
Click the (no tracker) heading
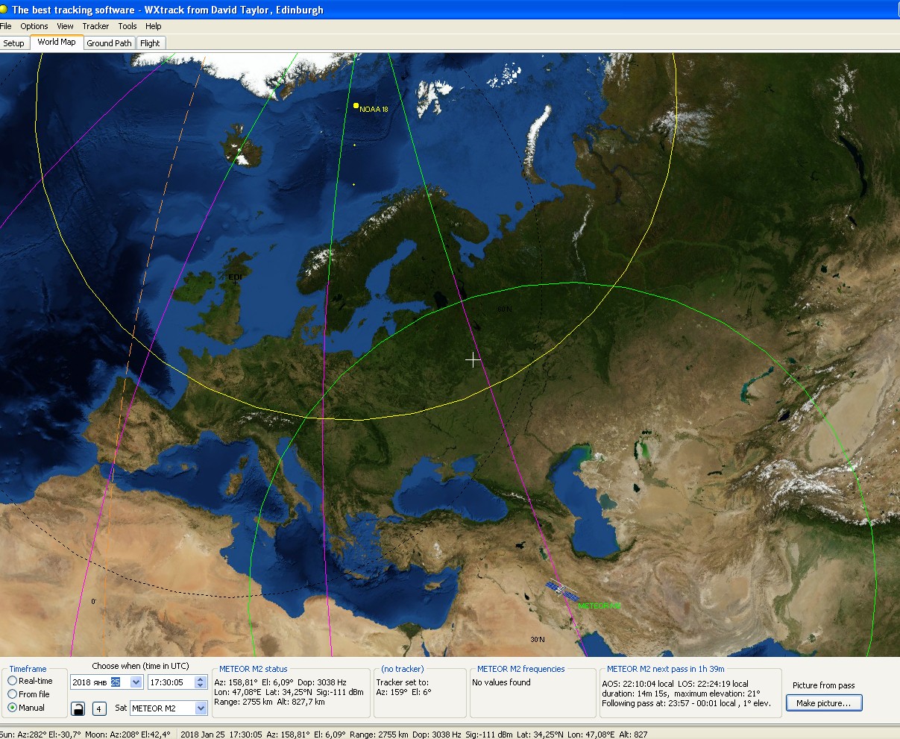coord(403,669)
